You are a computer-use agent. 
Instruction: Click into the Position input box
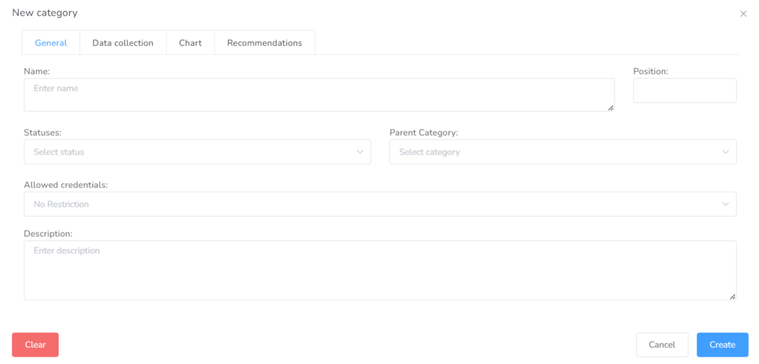(684, 90)
